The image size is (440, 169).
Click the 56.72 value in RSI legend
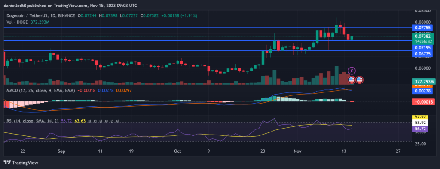pyautogui.click(x=67, y=121)
